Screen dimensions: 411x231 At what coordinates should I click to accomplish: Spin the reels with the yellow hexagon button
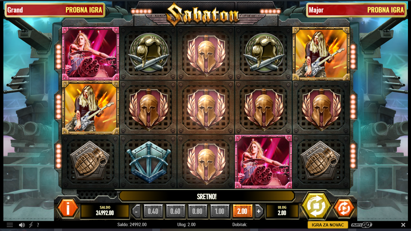tap(316, 206)
